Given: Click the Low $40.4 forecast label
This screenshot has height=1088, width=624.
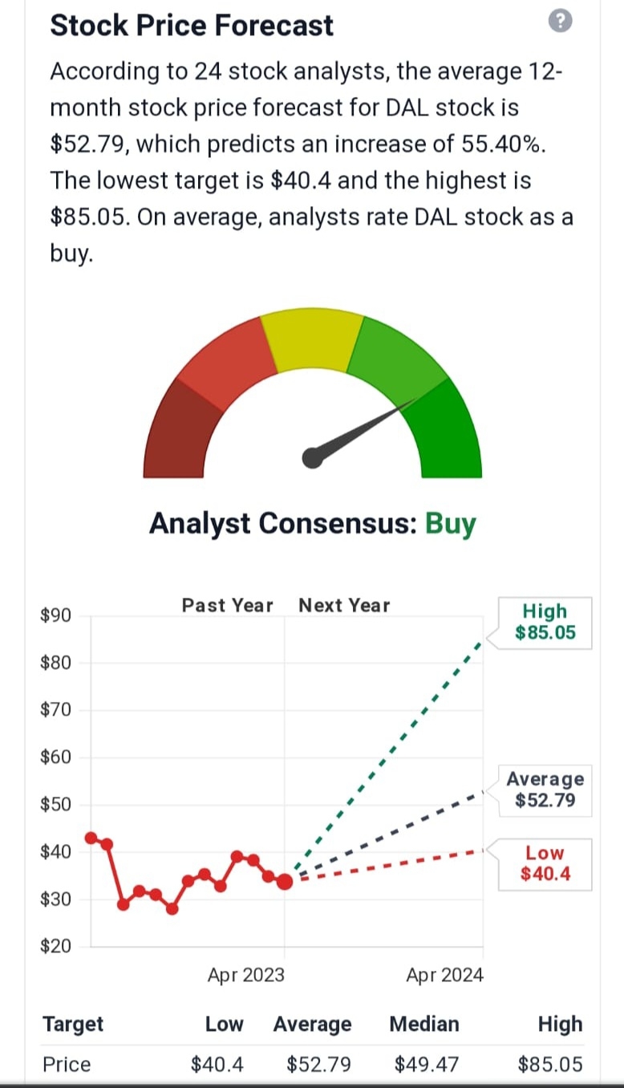Looking at the screenshot, I should (x=545, y=864).
